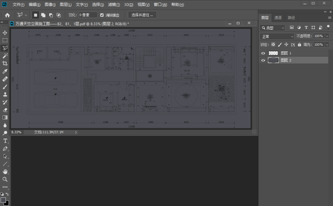The height and width of the screenshot is (206, 333).
Task: Select the Line tool
Action: click(x=5, y=164)
